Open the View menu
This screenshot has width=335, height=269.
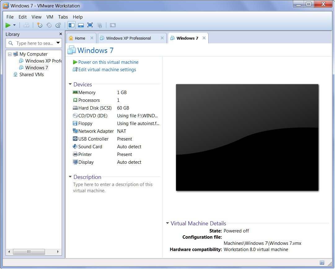point(37,17)
